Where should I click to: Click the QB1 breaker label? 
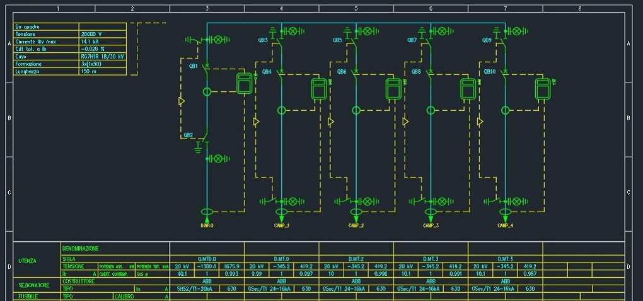pyautogui.click(x=194, y=66)
